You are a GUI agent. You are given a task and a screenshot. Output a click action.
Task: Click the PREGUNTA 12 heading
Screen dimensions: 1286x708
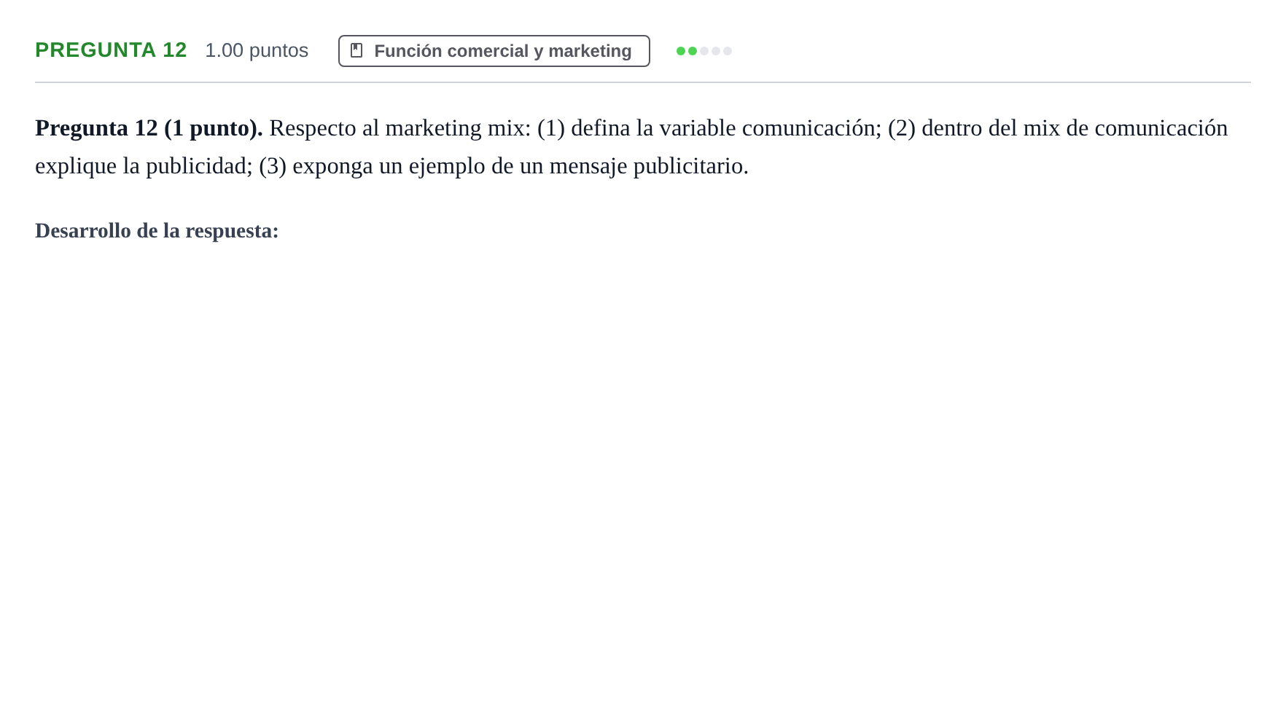111,50
